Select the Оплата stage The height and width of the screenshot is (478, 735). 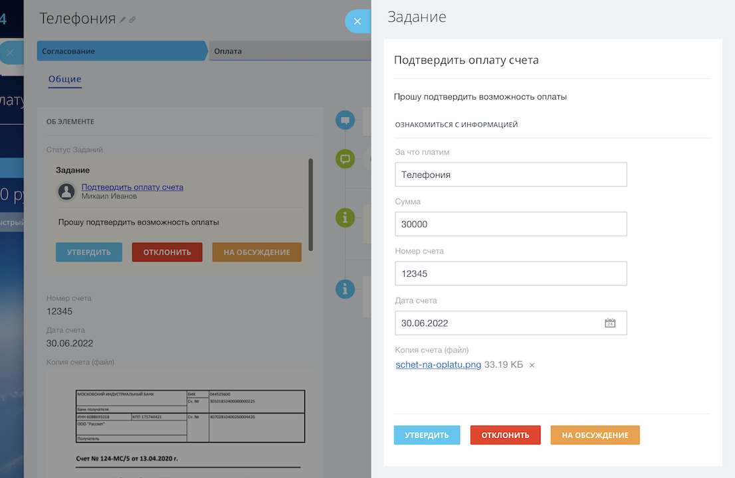pos(290,51)
